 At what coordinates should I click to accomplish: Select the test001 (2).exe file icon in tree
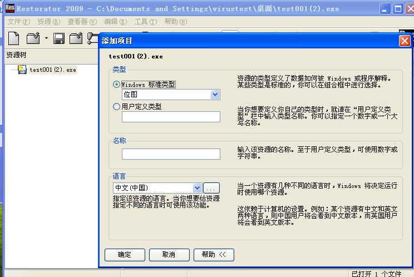point(22,70)
